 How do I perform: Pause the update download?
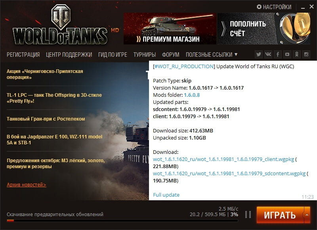coord(248,215)
